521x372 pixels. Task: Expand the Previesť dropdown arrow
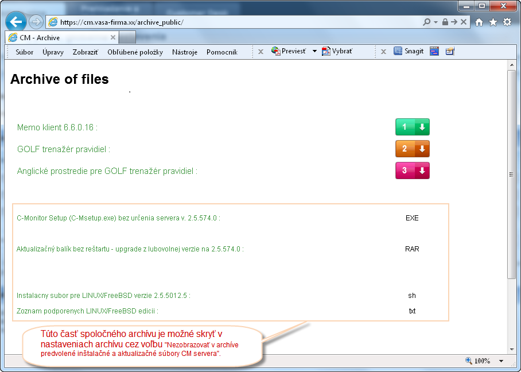(x=314, y=51)
